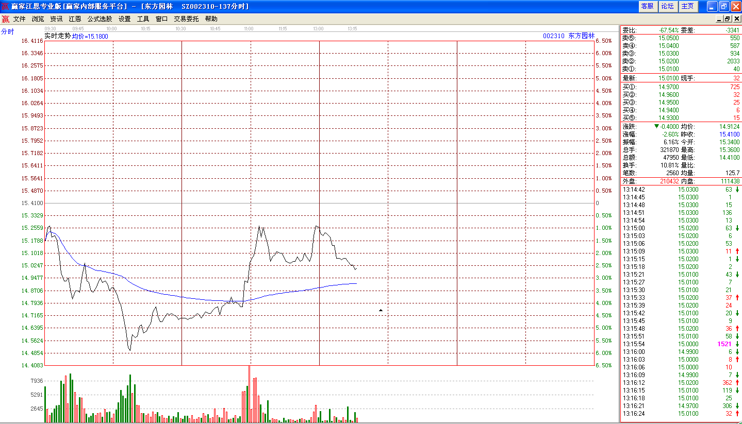Open the 设置 menu
The height and width of the screenshot is (424, 742).
tap(124, 19)
